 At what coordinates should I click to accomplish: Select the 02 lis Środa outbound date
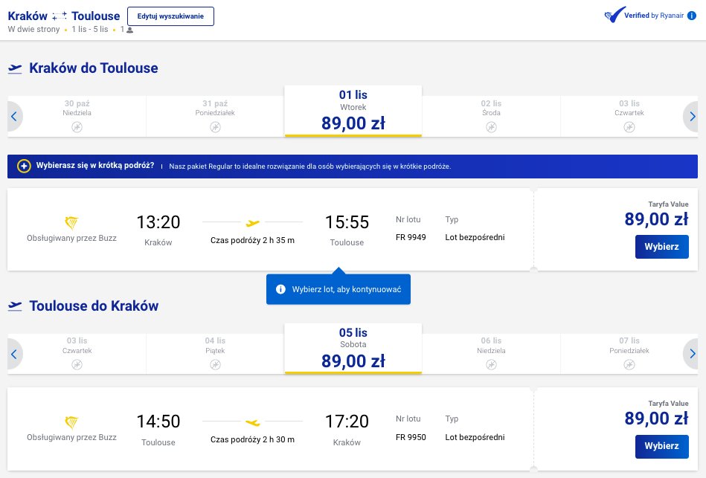(x=491, y=116)
